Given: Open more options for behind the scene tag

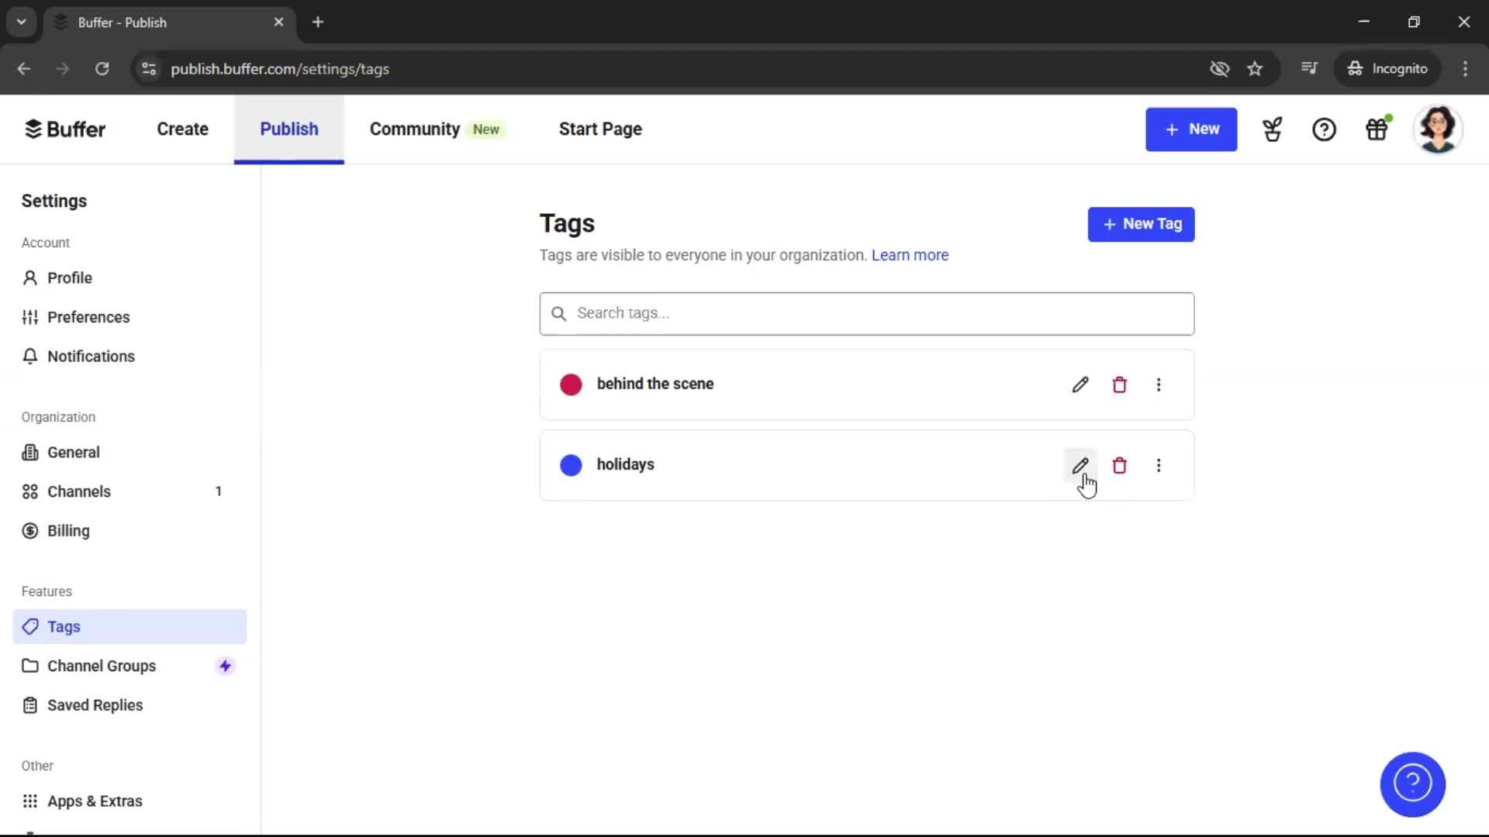Looking at the screenshot, I should 1159,384.
